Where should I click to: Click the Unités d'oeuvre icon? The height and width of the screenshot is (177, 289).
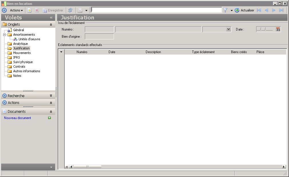tap(15, 39)
